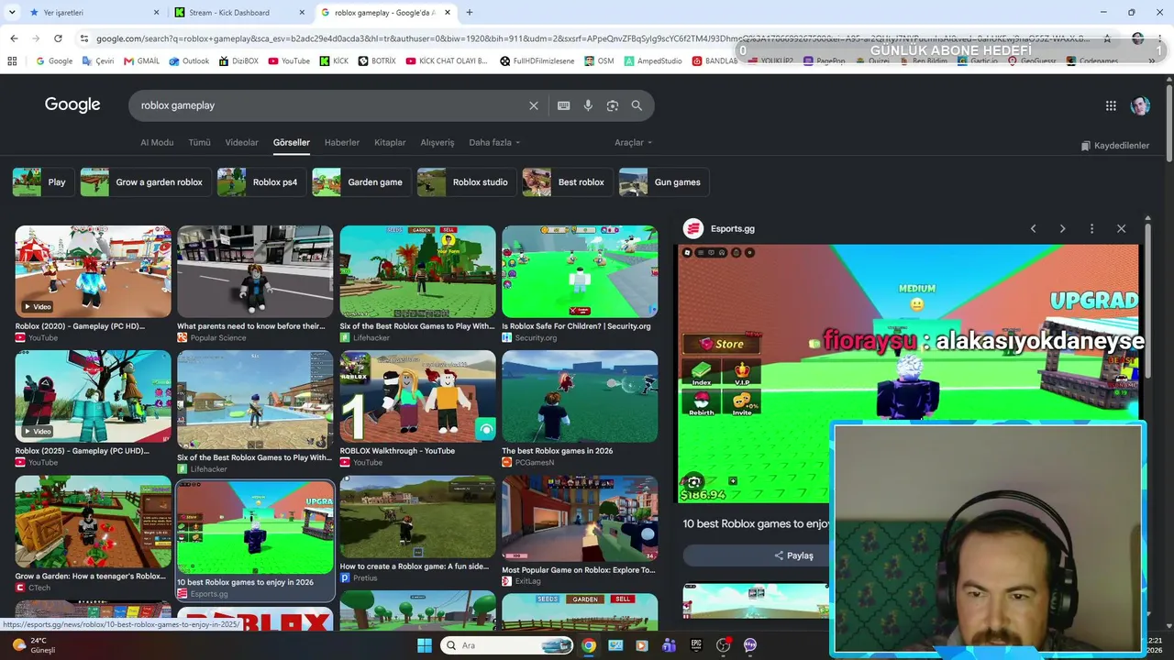The image size is (1174, 660).
Task: Open the GeoGuessr bookmark
Action: tap(1032, 61)
